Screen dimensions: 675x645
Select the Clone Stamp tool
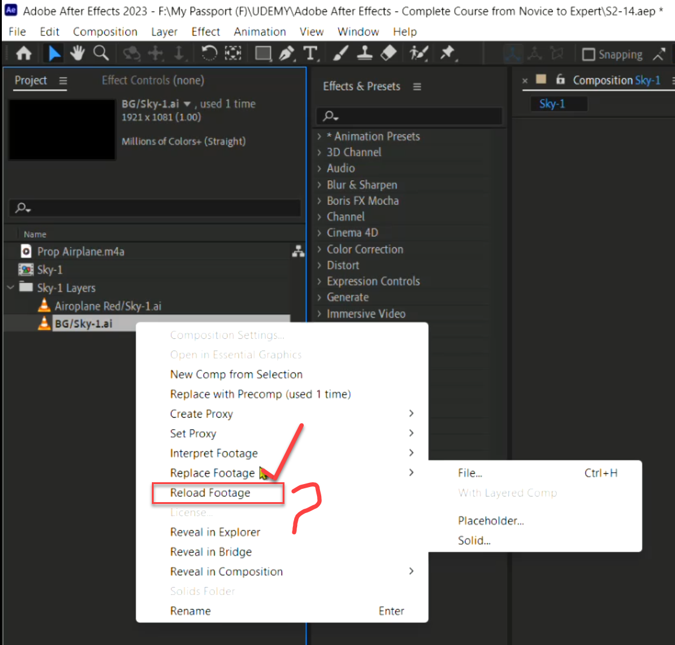tap(364, 53)
